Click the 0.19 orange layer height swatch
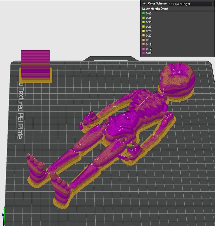Screen dimensions: 215x226 (x=144, y=40)
